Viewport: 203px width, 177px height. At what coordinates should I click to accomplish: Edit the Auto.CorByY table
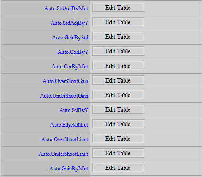[118, 51]
